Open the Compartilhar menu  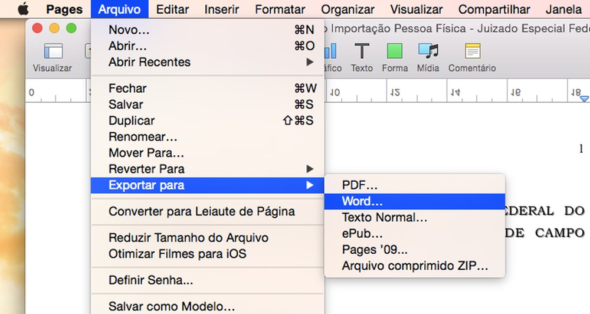tap(494, 9)
